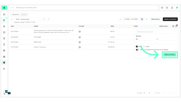Go to the previous results page
Screen dimensions: 181x102
[x=168, y=93]
